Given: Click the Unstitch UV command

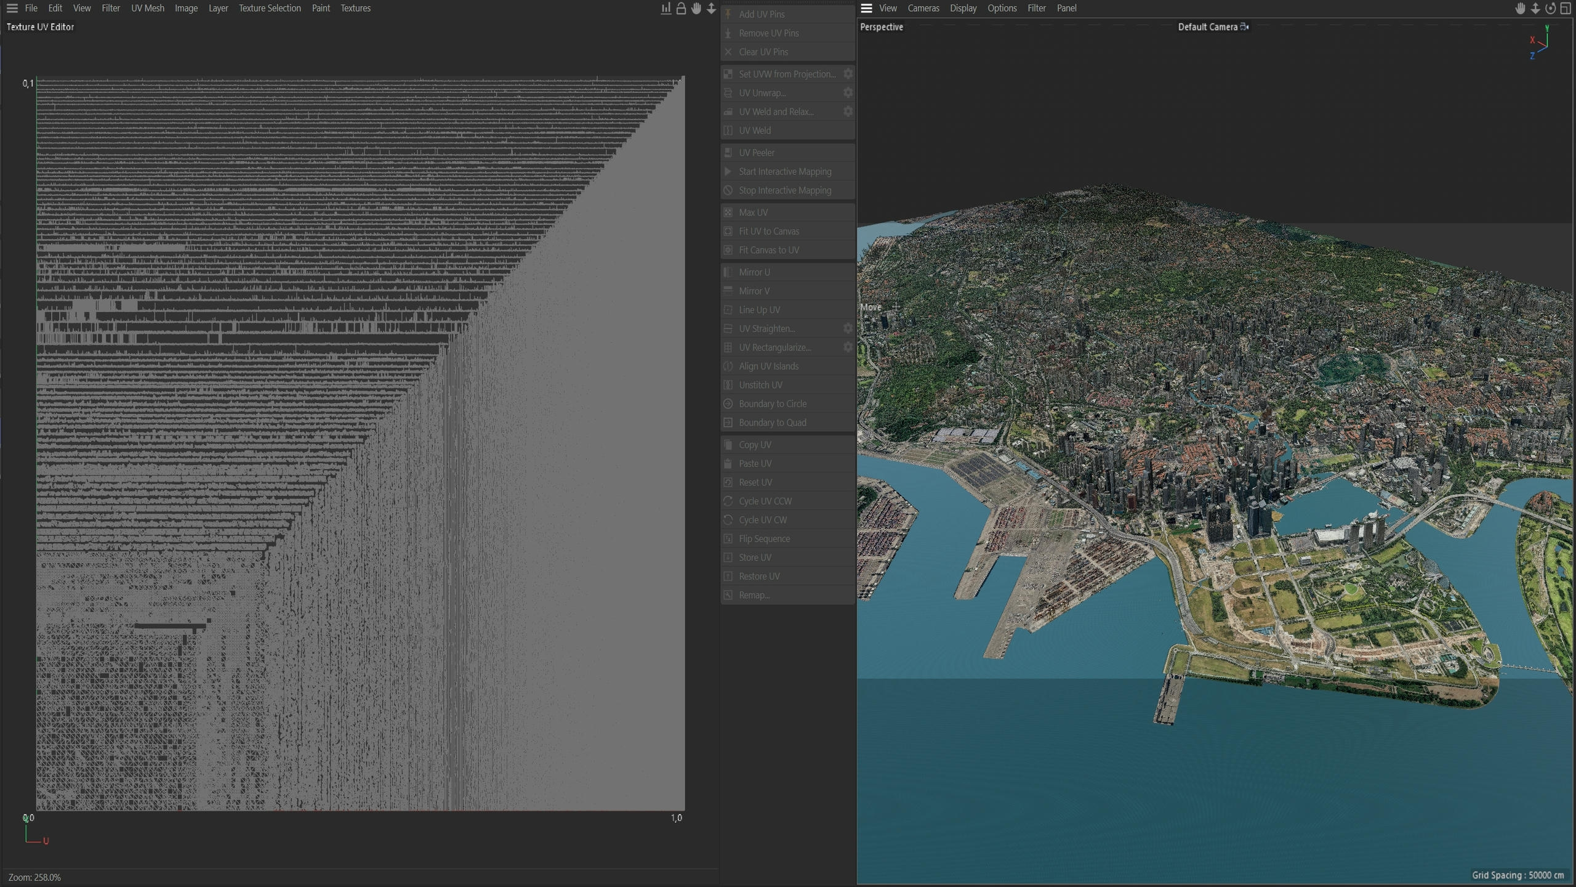Looking at the screenshot, I should pos(788,385).
